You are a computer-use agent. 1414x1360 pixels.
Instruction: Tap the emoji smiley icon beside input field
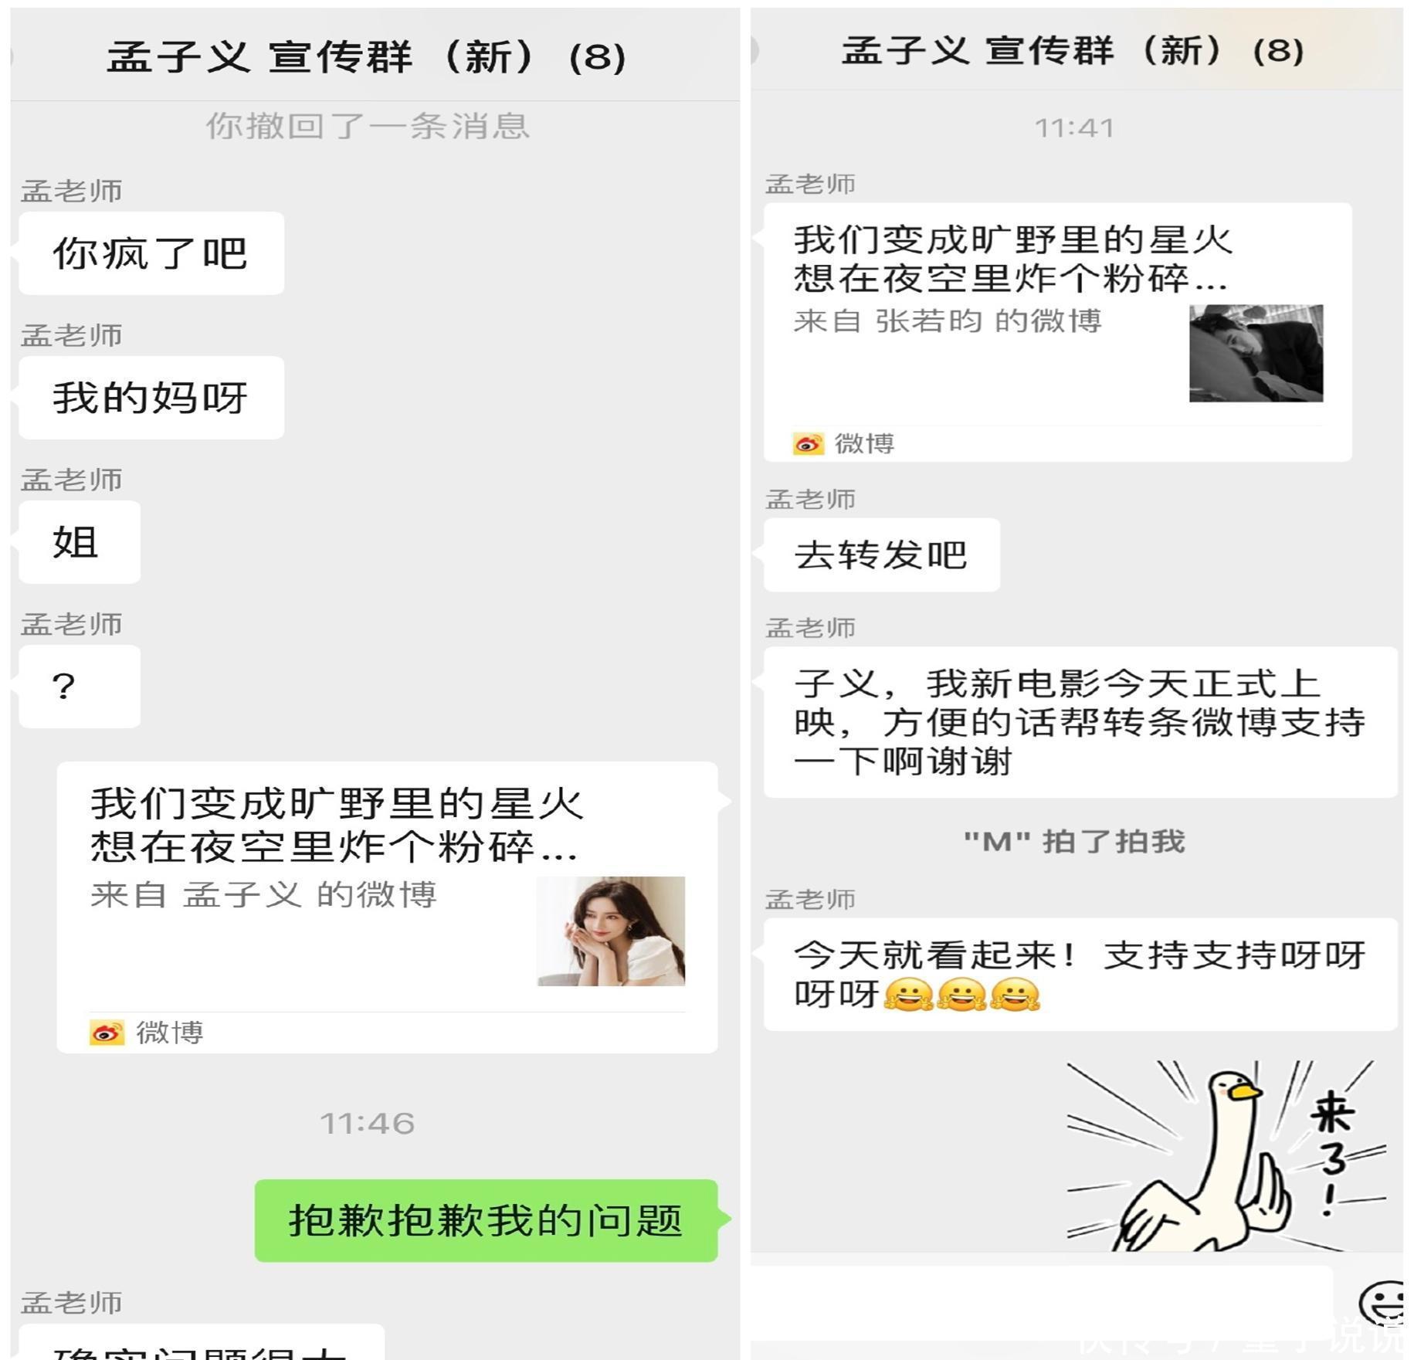coord(1384,1303)
